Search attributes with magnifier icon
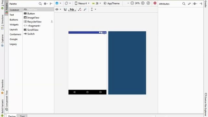This screenshot has height=117, width=208. (x=184, y=4)
